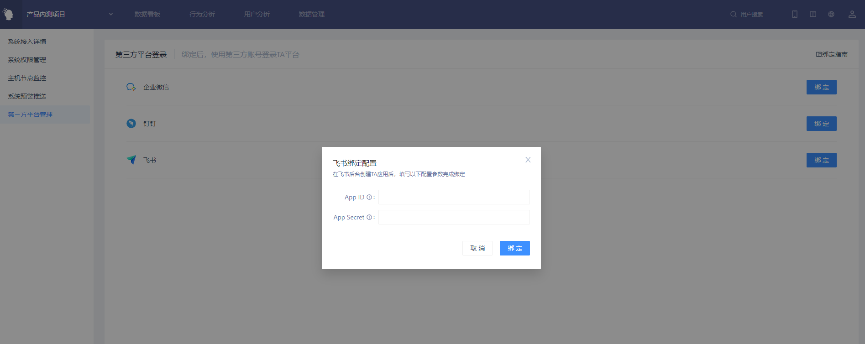The height and width of the screenshot is (344, 865).
Task: Click the App Secret info icon
Action: tap(369, 218)
